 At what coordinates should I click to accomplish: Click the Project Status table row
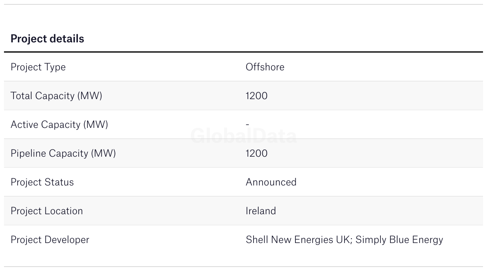pyautogui.click(x=243, y=182)
